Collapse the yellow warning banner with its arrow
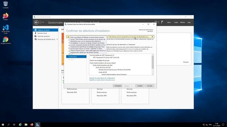This screenshot has width=227, height=127. coord(152,37)
